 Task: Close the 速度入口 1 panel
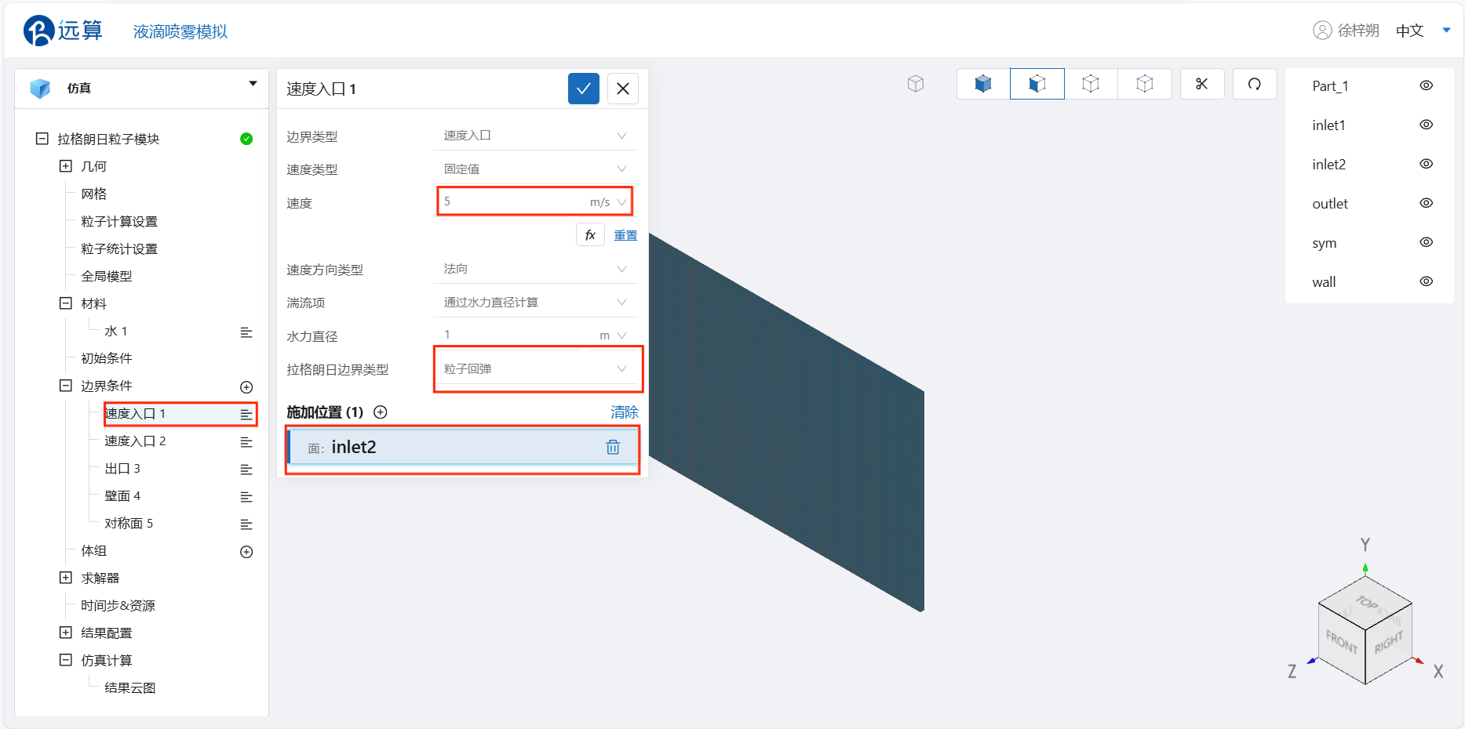pyautogui.click(x=623, y=89)
